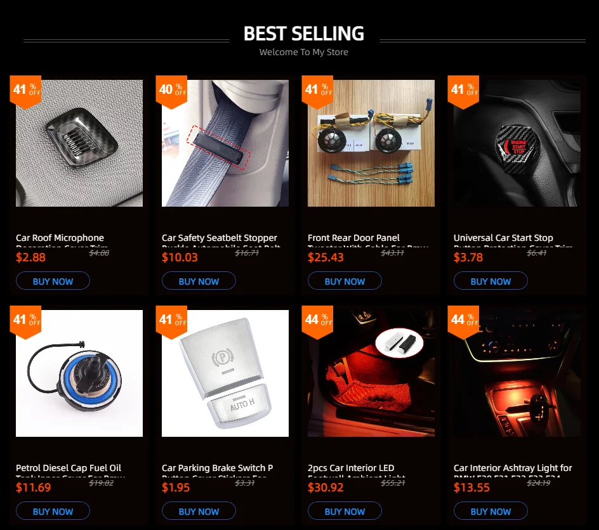The width and height of the screenshot is (599, 530).
Task: Click the 40% OFF badge on seatbelt stopper
Action: click(x=171, y=92)
